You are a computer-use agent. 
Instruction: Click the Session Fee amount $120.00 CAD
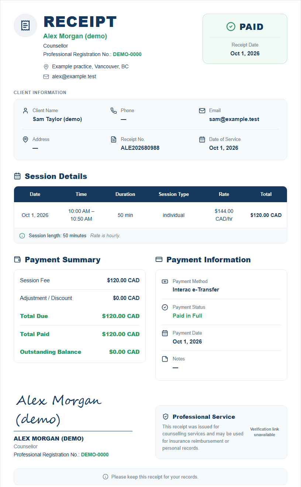(x=123, y=280)
